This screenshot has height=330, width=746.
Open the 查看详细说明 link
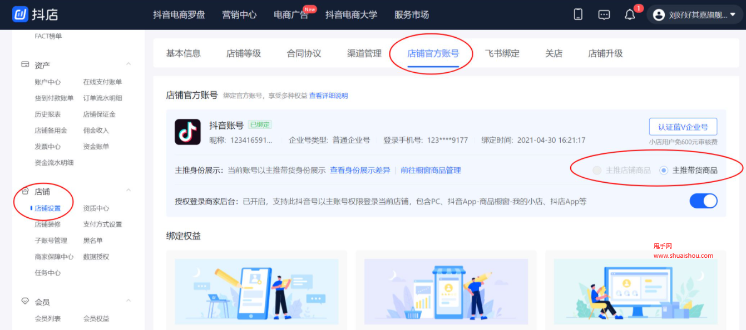(328, 96)
